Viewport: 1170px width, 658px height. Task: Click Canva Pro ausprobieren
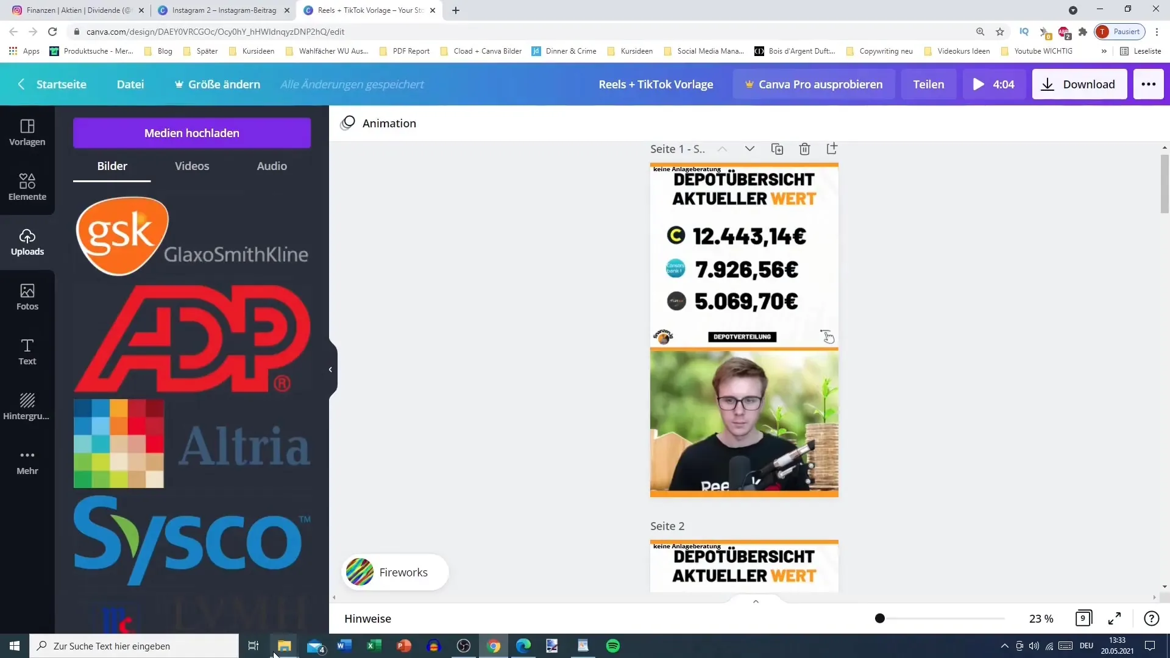pyautogui.click(x=814, y=84)
